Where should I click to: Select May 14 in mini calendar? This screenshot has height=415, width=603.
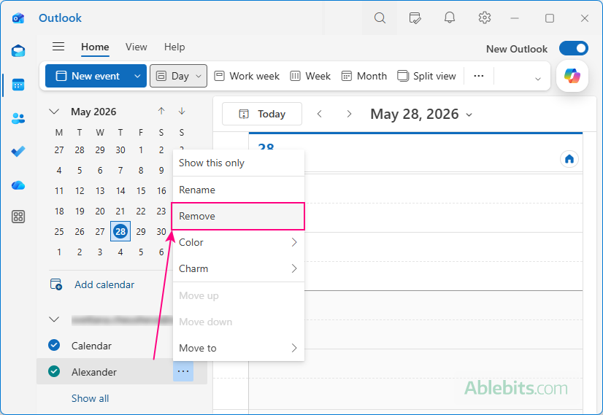pyautogui.click(x=120, y=190)
